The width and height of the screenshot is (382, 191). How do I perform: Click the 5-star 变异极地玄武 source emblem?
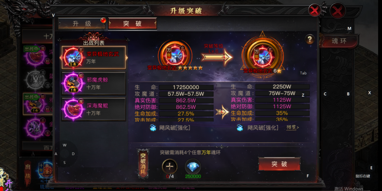175,54
